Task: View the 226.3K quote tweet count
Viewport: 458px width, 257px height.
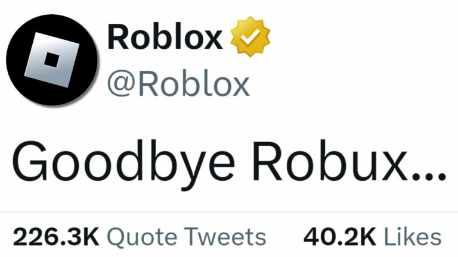Action: click(56, 237)
